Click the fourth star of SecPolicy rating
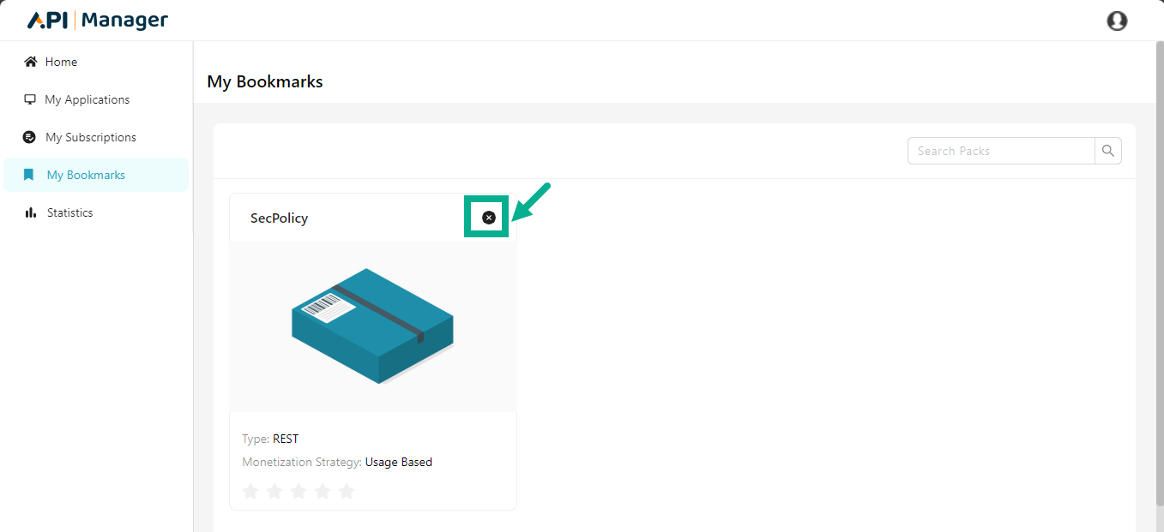The width and height of the screenshot is (1164, 532). point(323,491)
